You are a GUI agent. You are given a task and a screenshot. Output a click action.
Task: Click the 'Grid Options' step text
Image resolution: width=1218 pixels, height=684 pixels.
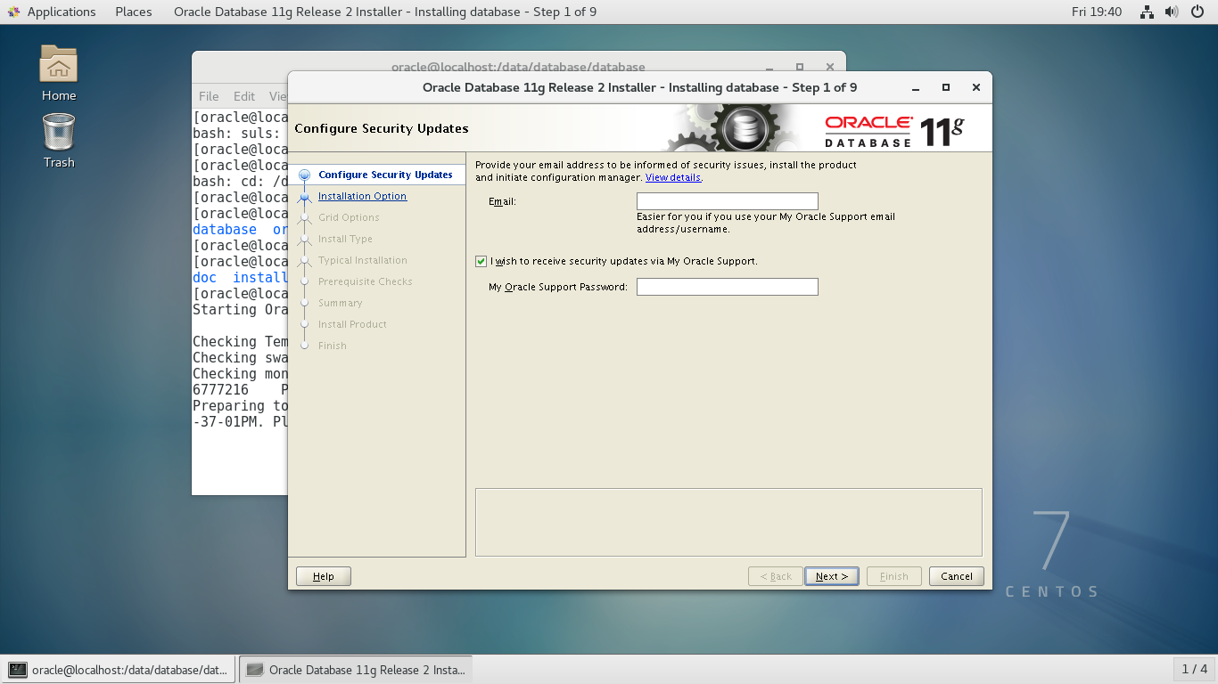[349, 217]
